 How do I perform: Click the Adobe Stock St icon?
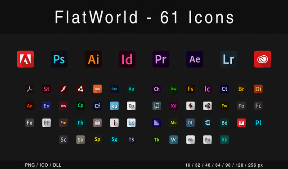[x=46, y=89]
